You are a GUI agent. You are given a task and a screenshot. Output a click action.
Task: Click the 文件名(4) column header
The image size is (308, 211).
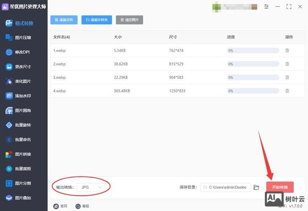pyautogui.click(x=62, y=37)
